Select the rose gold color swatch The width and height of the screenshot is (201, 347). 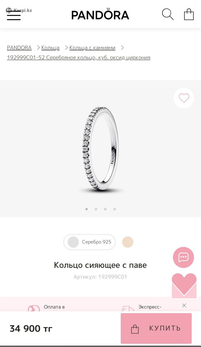click(128, 242)
